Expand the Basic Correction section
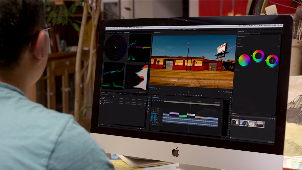Image resolution: width=302 pixels, height=170 pixels. click(x=241, y=36)
